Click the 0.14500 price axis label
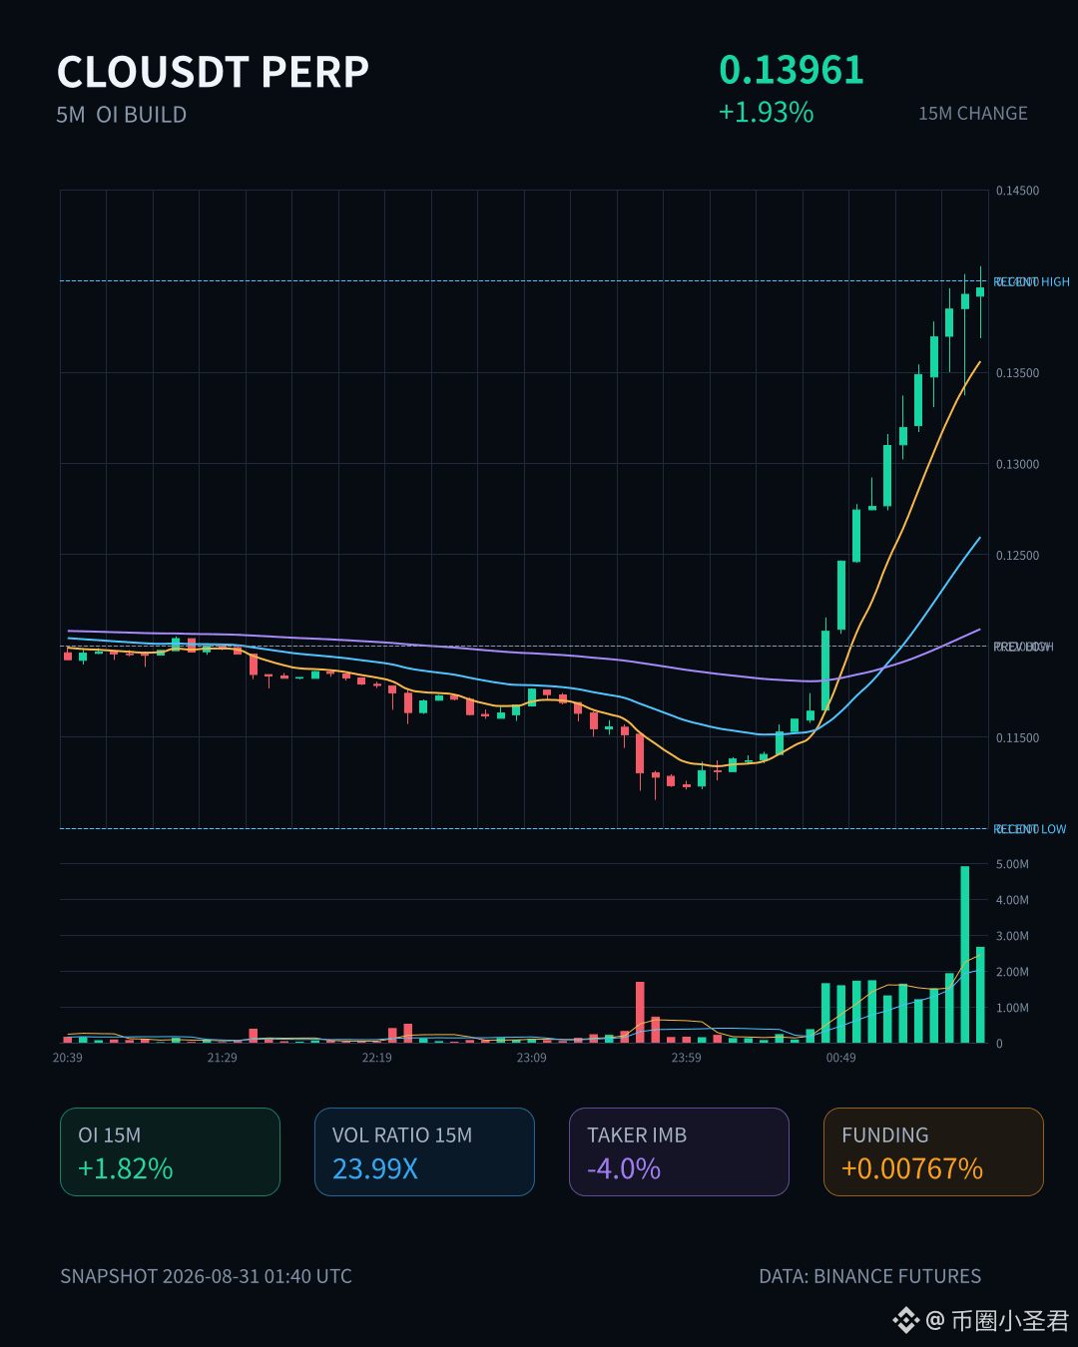The height and width of the screenshot is (1347, 1078). click(1017, 191)
